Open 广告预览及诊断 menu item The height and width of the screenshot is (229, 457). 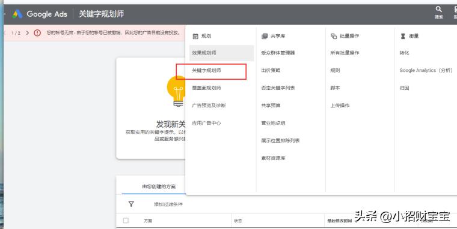pyautogui.click(x=209, y=105)
